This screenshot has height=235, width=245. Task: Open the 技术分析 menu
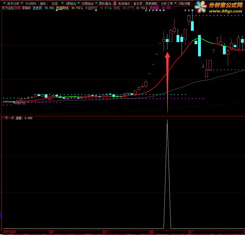[13, 4]
